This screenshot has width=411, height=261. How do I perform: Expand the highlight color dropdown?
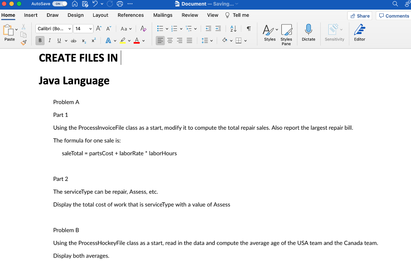(x=130, y=40)
